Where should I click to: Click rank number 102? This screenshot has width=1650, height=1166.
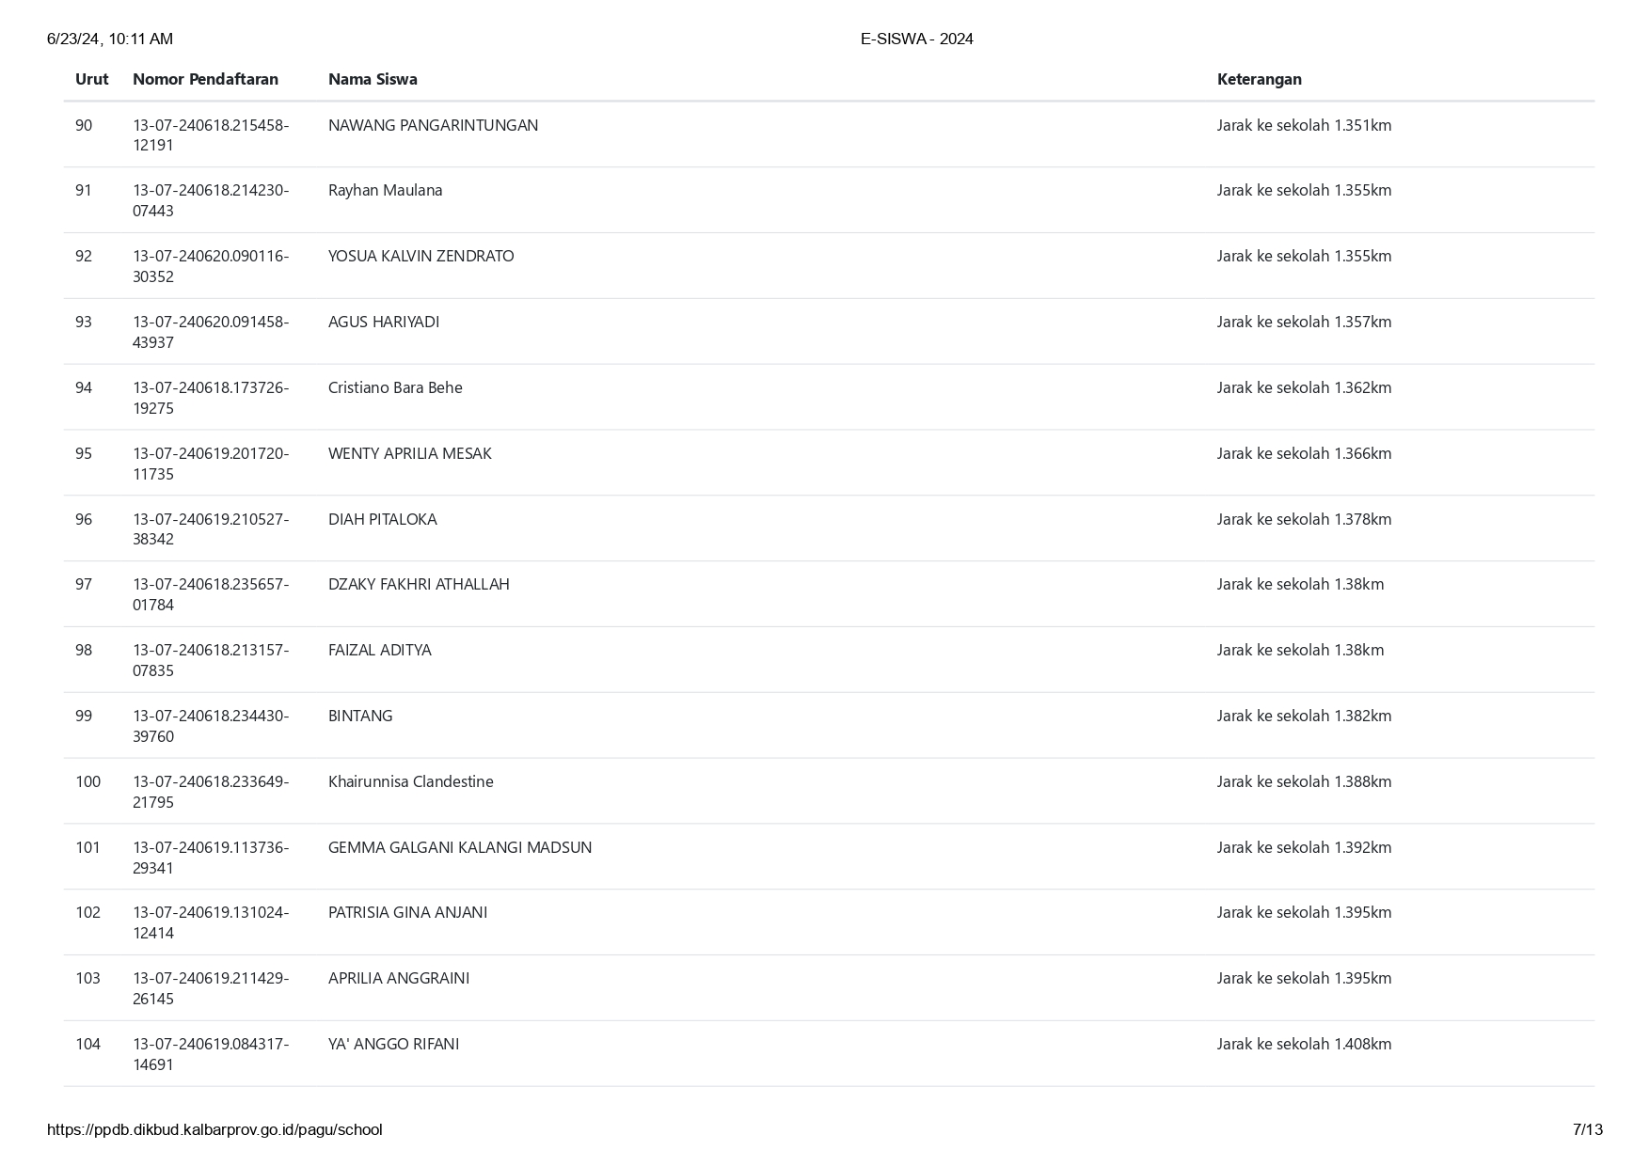tap(87, 912)
